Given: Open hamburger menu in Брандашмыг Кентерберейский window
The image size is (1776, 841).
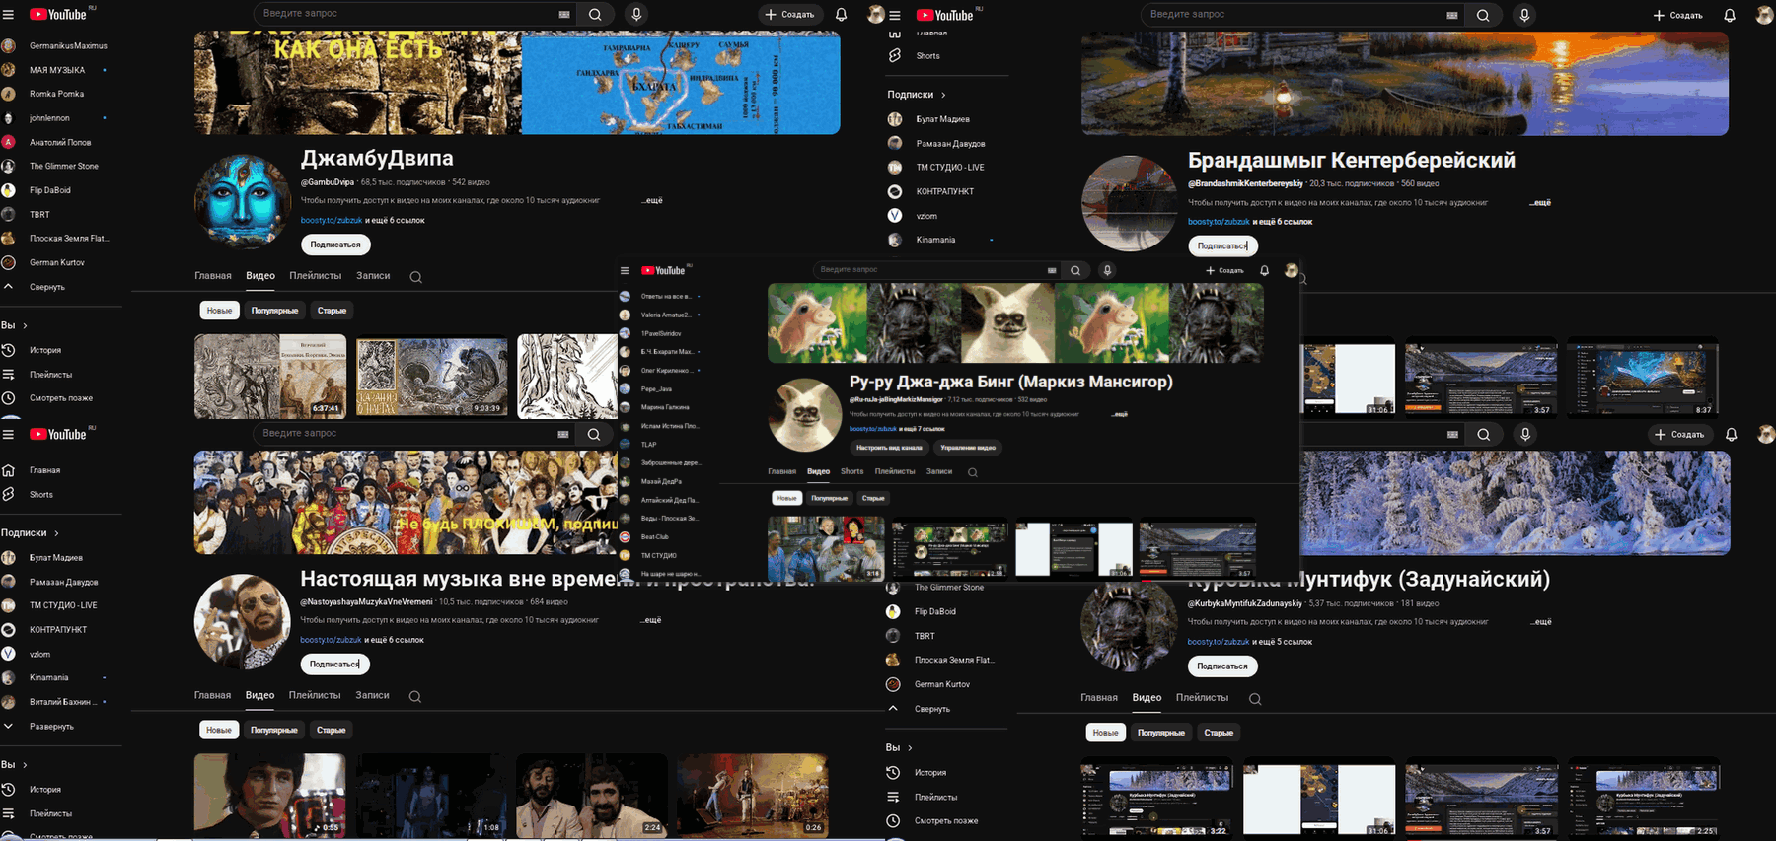Looking at the screenshot, I should click(895, 15).
